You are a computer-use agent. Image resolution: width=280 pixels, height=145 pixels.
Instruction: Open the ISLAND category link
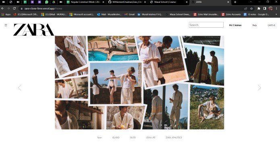pos(116,137)
